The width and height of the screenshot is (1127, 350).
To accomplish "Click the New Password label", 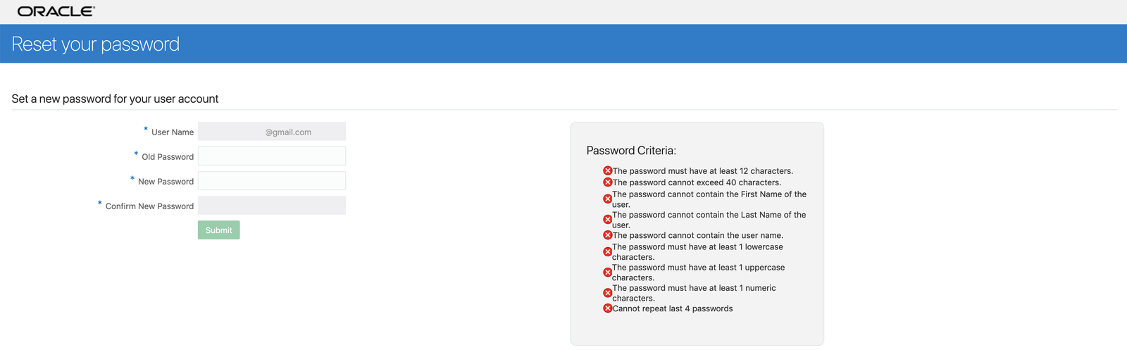I will 166,182.
